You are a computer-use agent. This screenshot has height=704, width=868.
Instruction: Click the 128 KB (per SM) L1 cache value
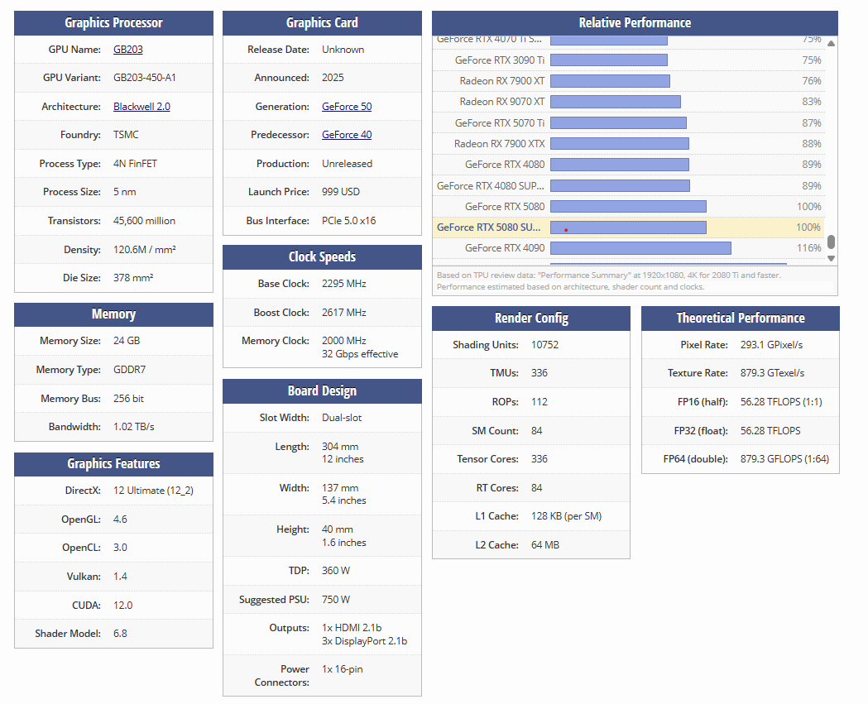point(566,516)
